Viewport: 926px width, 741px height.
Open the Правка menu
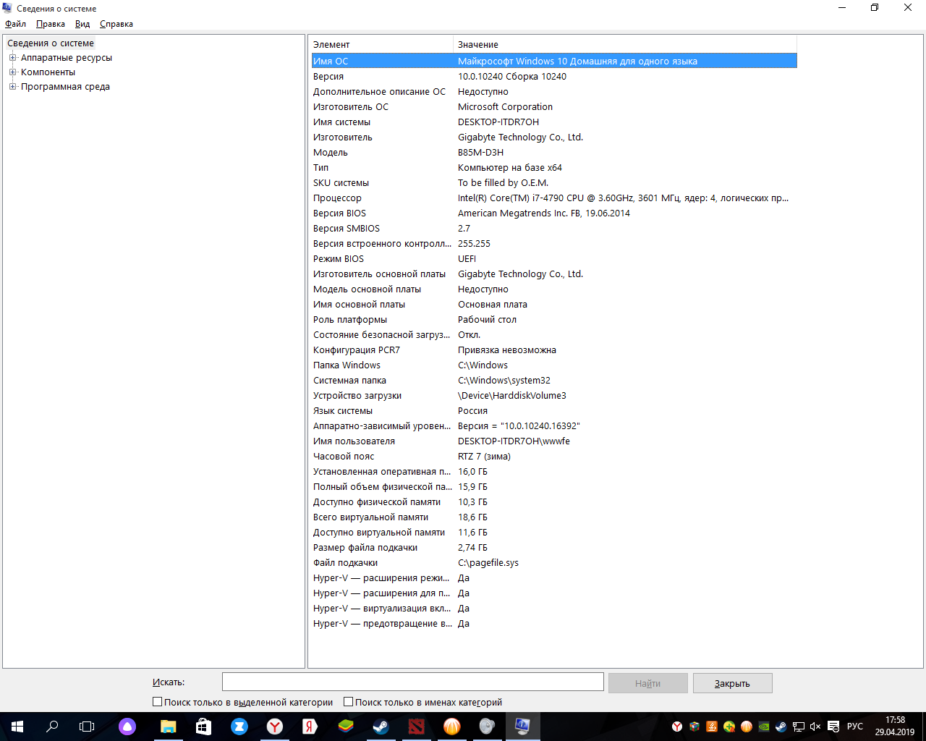[x=51, y=24]
